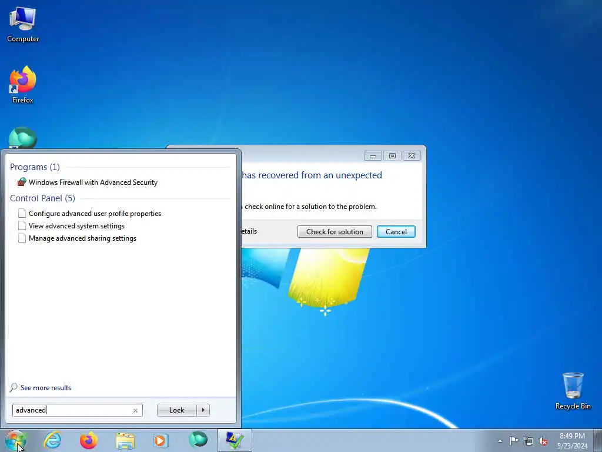
Task: Open the Recycle Bin on the desktop
Action: tap(573, 391)
